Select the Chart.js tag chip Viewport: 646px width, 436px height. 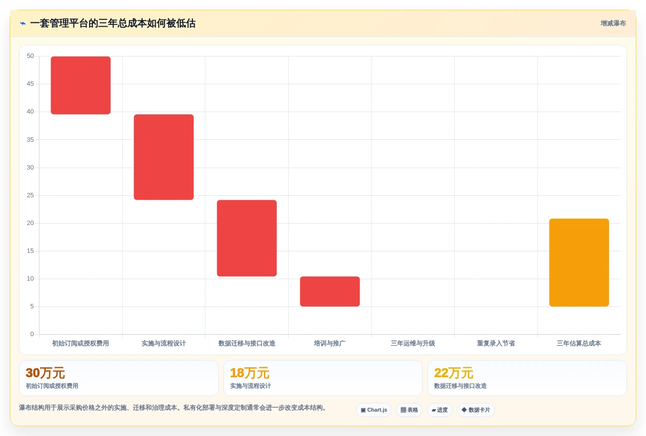coord(374,410)
